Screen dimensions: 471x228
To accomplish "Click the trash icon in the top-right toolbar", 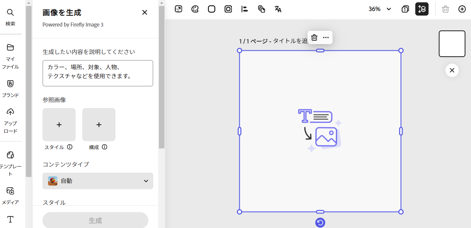I will click(445, 9).
